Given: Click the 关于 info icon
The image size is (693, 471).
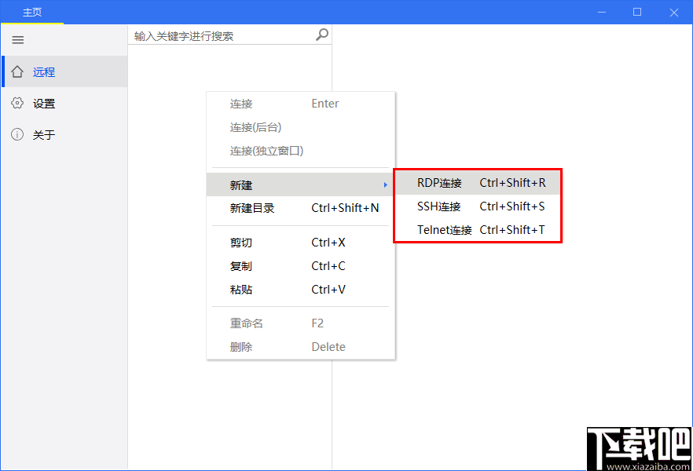Looking at the screenshot, I should (17, 134).
